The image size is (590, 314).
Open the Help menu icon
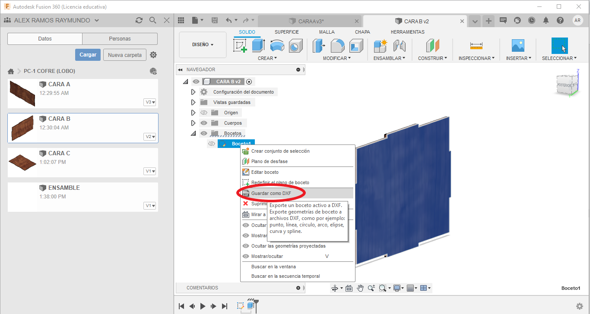(560, 20)
